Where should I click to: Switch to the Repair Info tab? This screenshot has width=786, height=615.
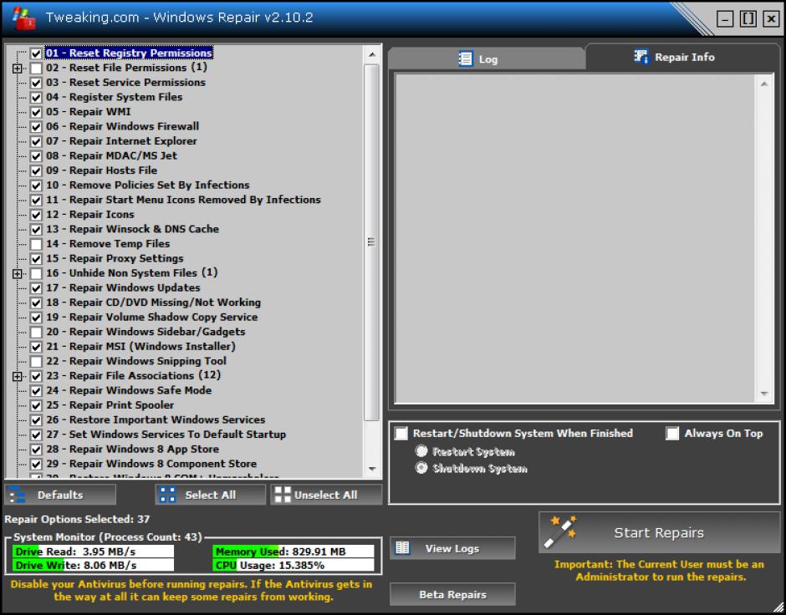point(683,57)
